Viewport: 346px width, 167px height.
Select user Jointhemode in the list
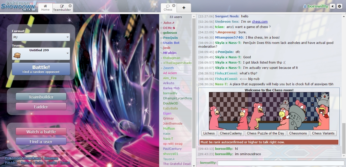click(176, 124)
